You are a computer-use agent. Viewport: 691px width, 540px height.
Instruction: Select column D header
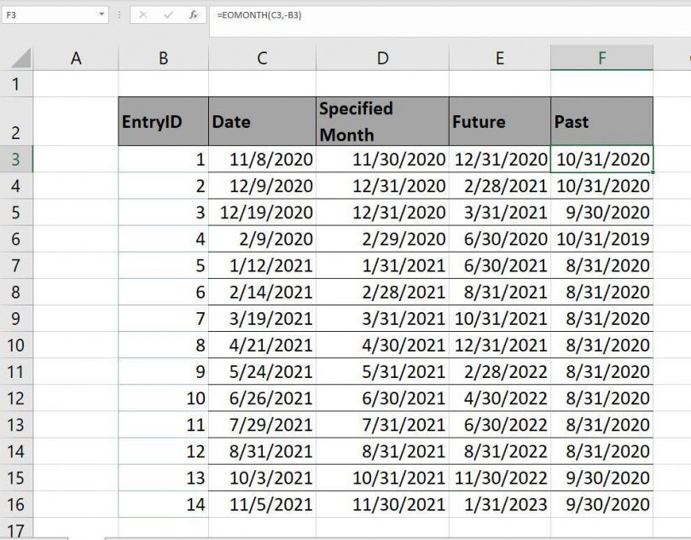(382, 57)
